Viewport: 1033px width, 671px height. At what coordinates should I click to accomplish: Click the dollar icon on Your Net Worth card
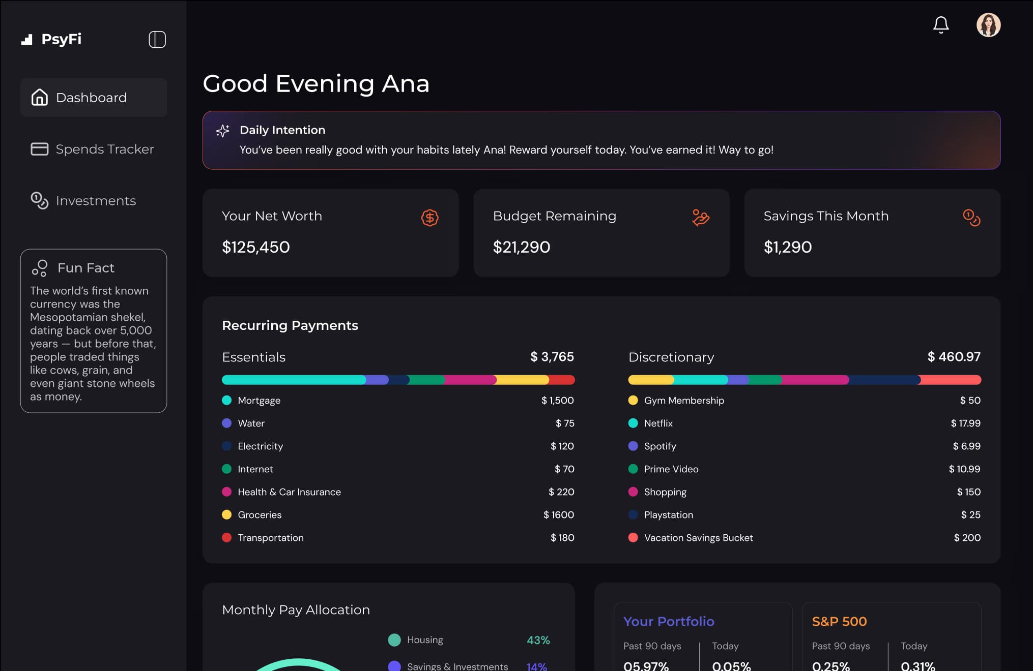click(x=430, y=218)
